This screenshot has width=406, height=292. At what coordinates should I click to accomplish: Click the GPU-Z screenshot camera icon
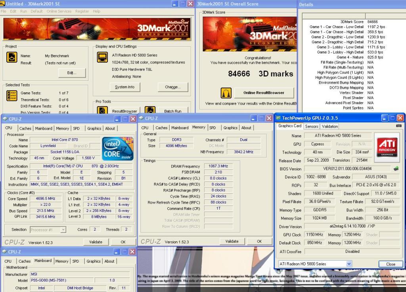398,126
